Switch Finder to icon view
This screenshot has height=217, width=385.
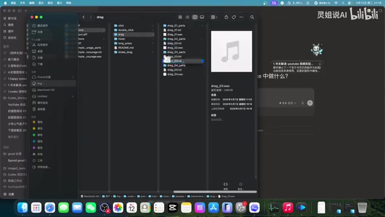click(x=180, y=17)
